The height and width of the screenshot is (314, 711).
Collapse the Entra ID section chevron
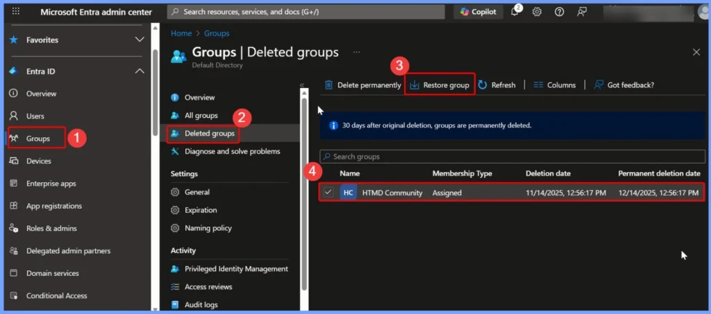coord(140,71)
